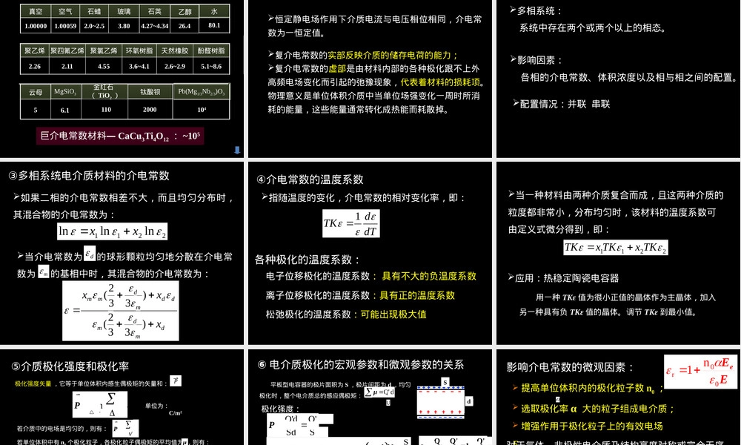Select the 金红石 (TiO2) table cell
Image resolution: width=741 pixels, height=445 pixels.
coord(104,92)
